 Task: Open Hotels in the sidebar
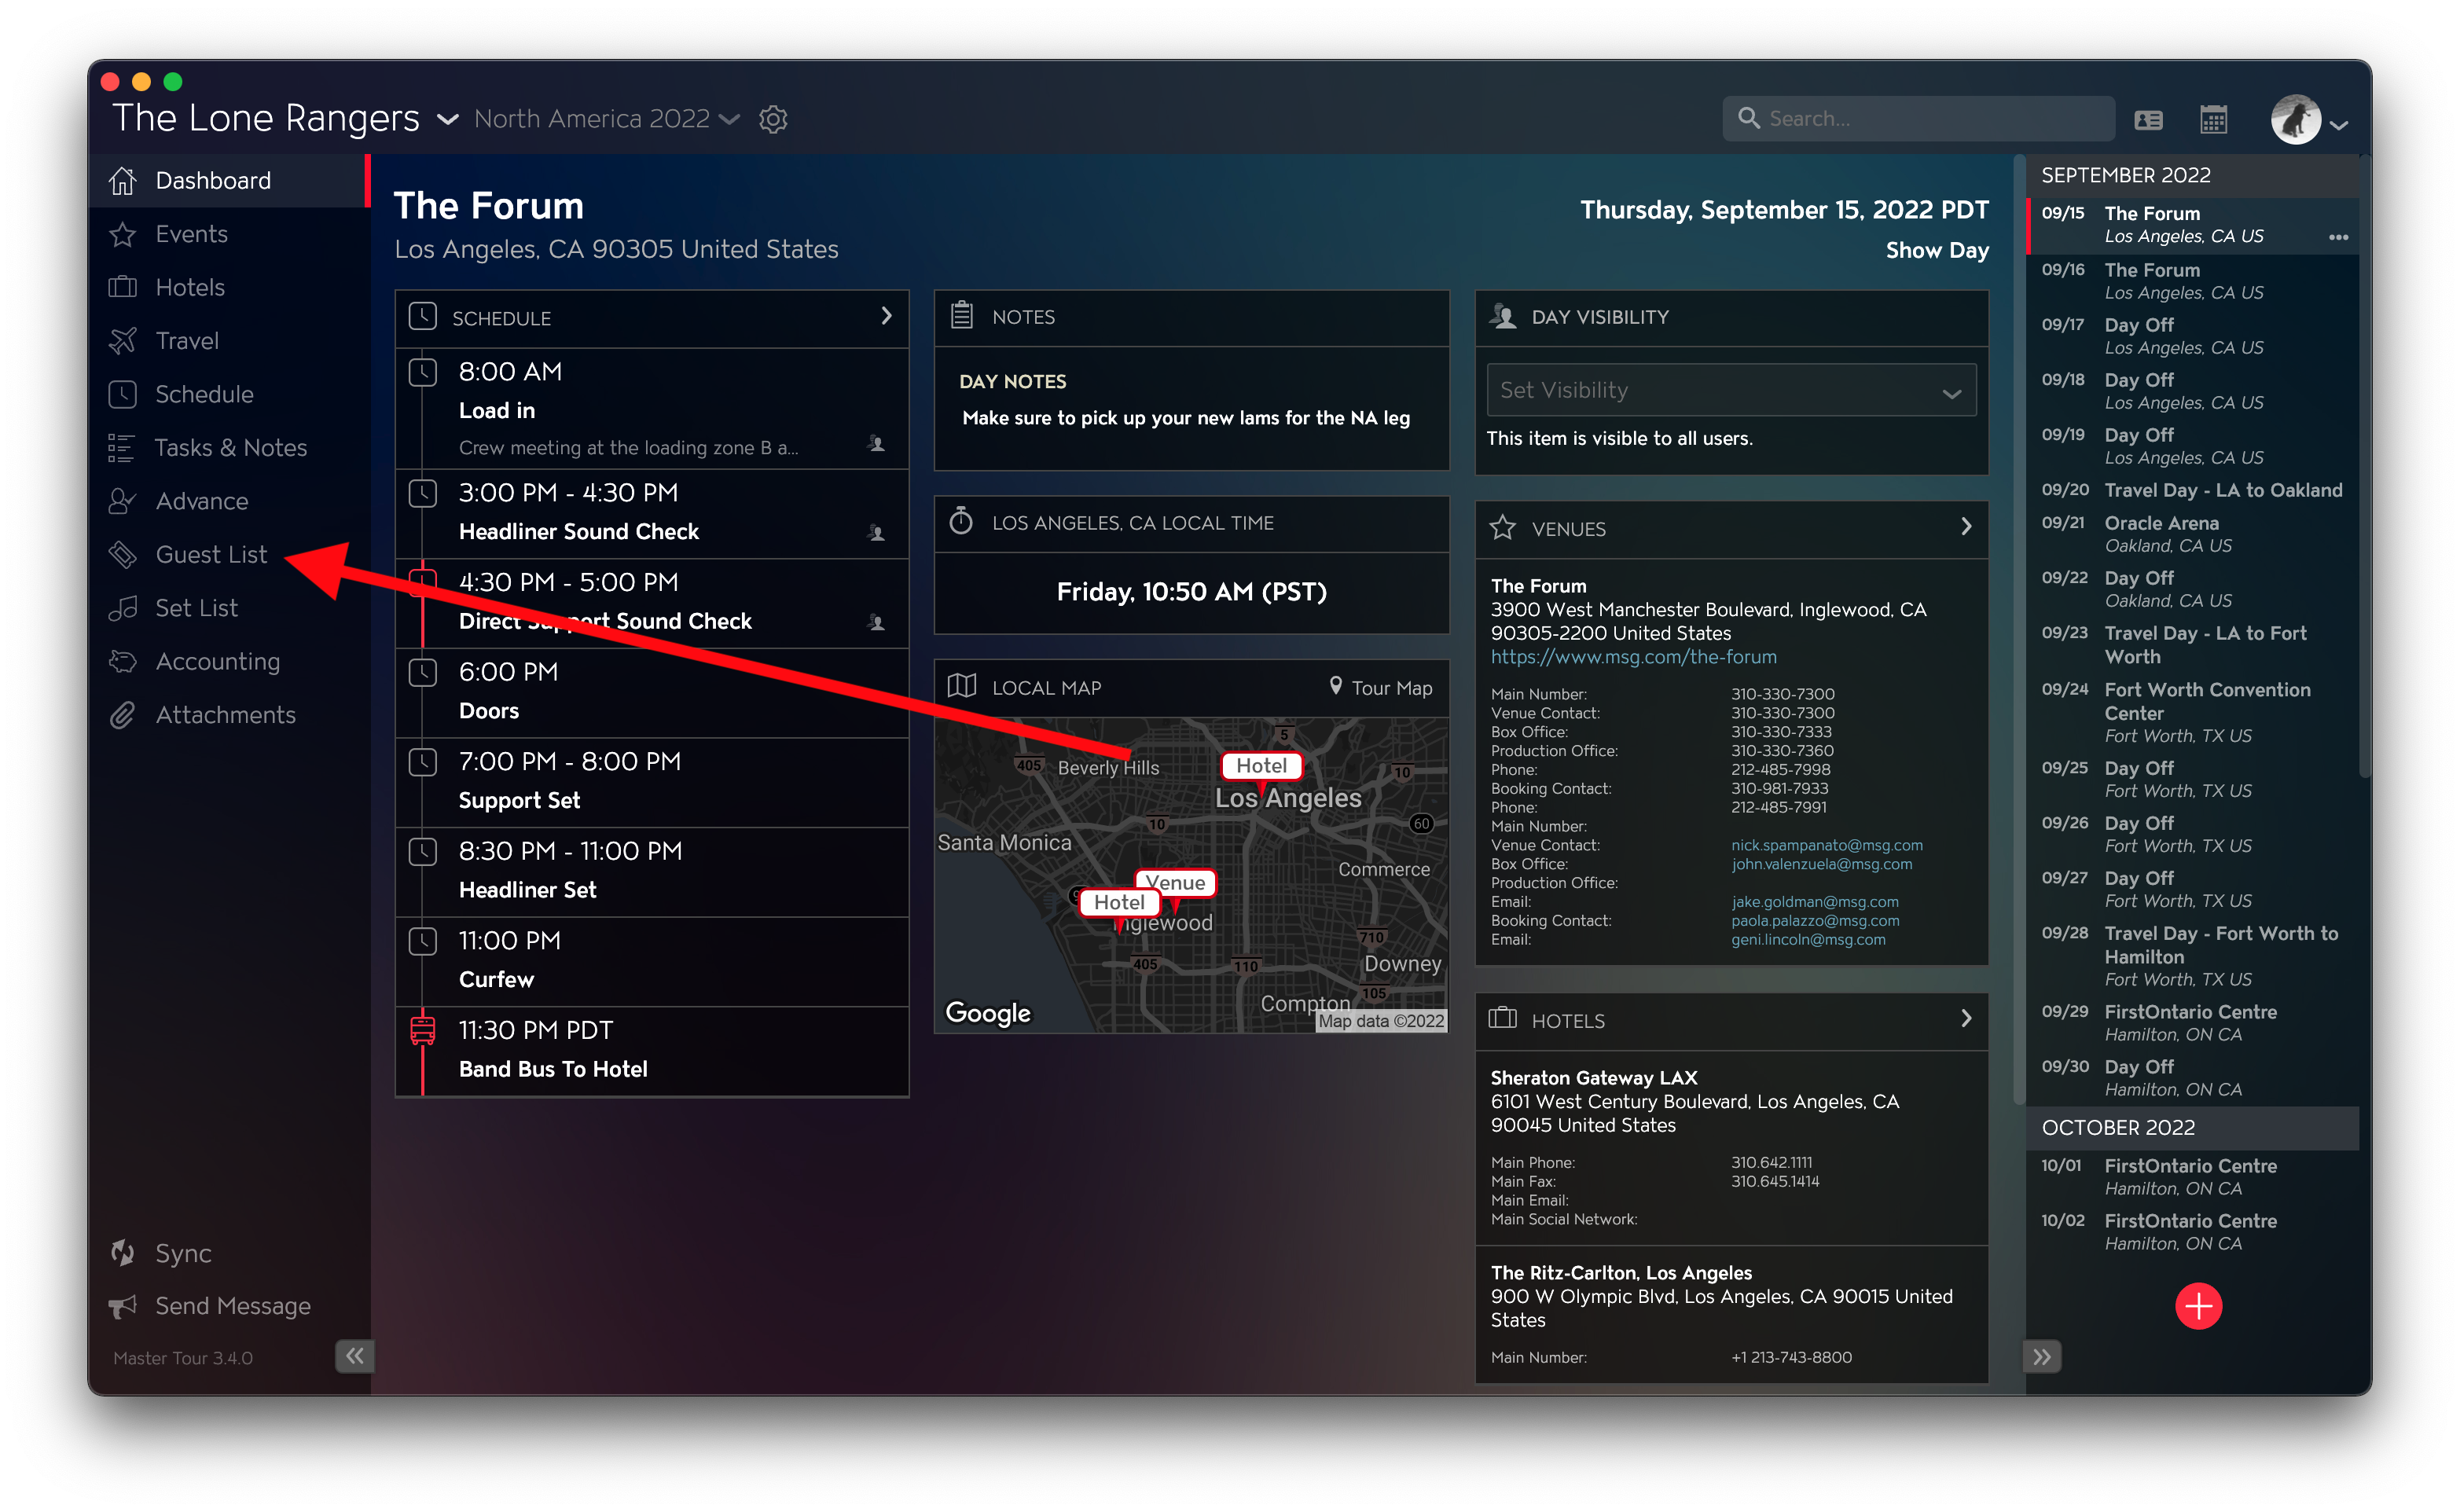pyautogui.click(x=229, y=287)
